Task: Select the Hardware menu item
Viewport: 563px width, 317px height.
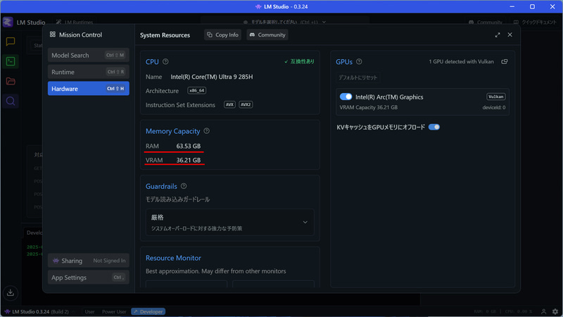Action: tap(89, 89)
